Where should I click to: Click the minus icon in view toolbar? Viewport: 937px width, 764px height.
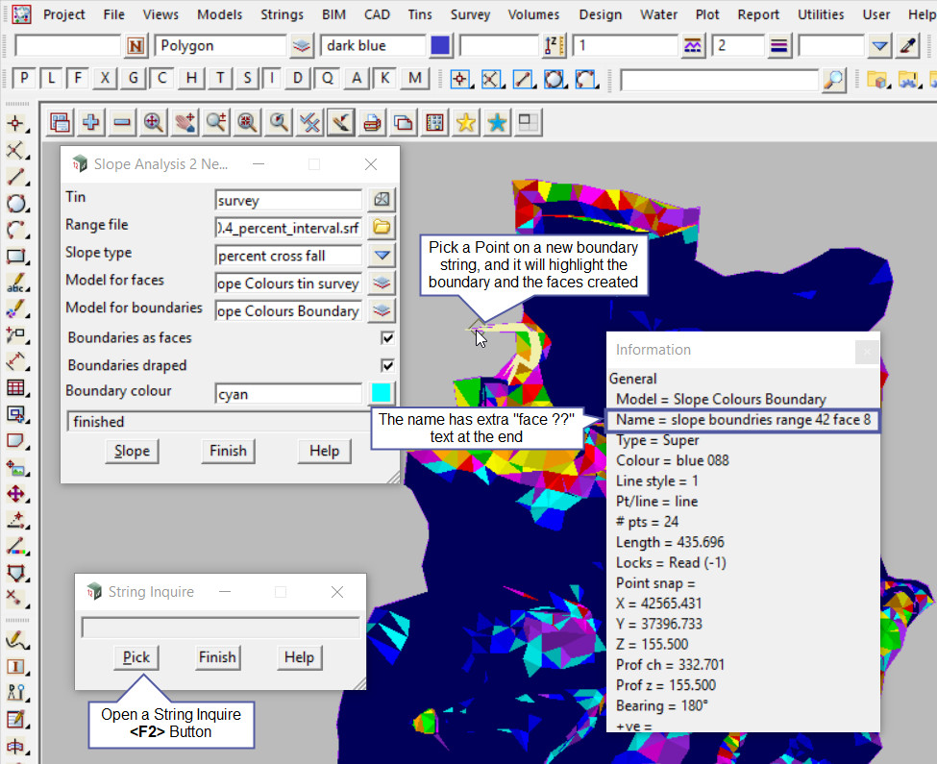click(x=122, y=122)
